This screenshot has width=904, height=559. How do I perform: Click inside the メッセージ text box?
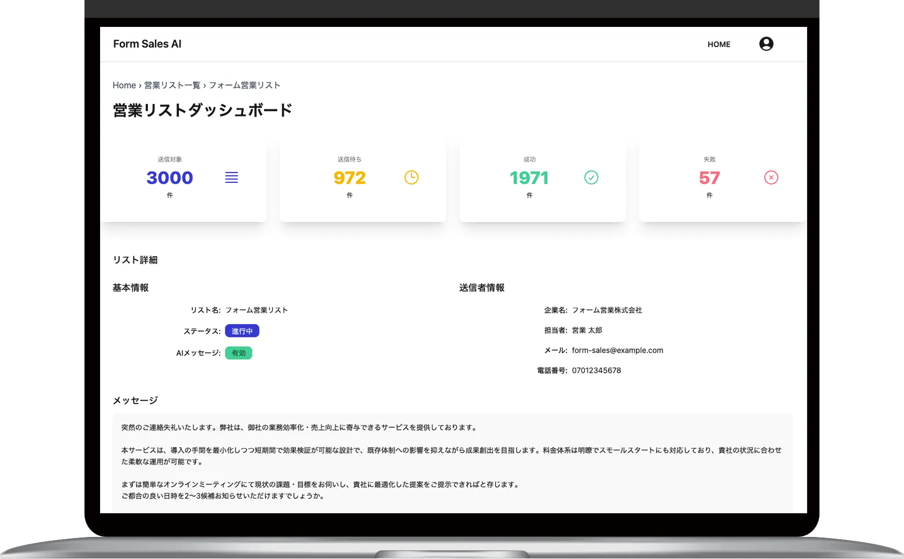point(452,462)
